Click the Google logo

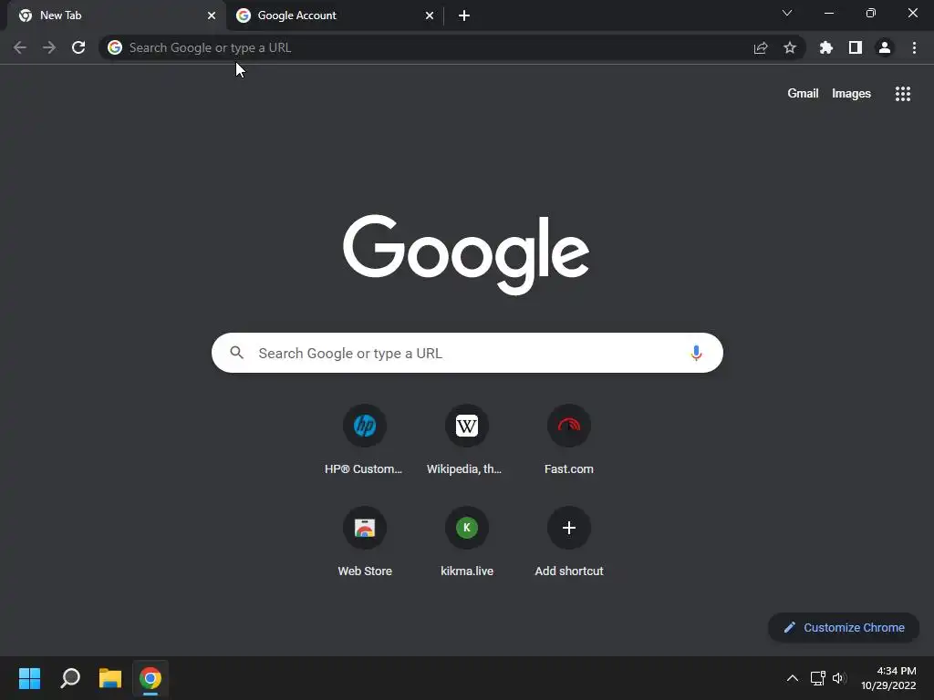click(x=466, y=254)
